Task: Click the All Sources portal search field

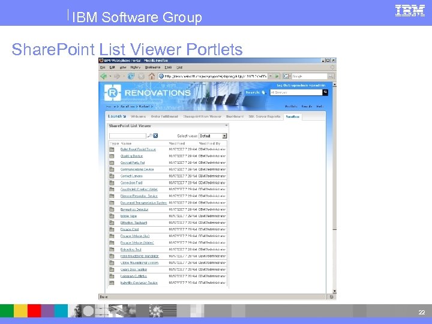Action: pyautogui.click(x=296, y=92)
